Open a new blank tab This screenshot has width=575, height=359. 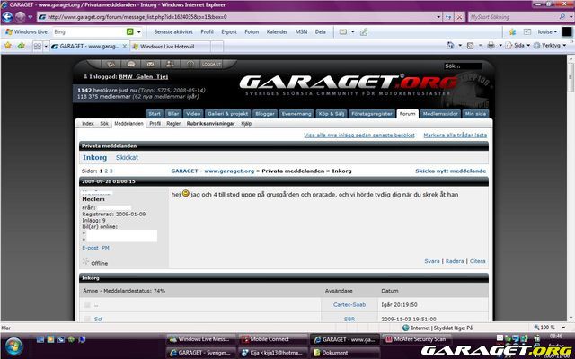[217, 47]
